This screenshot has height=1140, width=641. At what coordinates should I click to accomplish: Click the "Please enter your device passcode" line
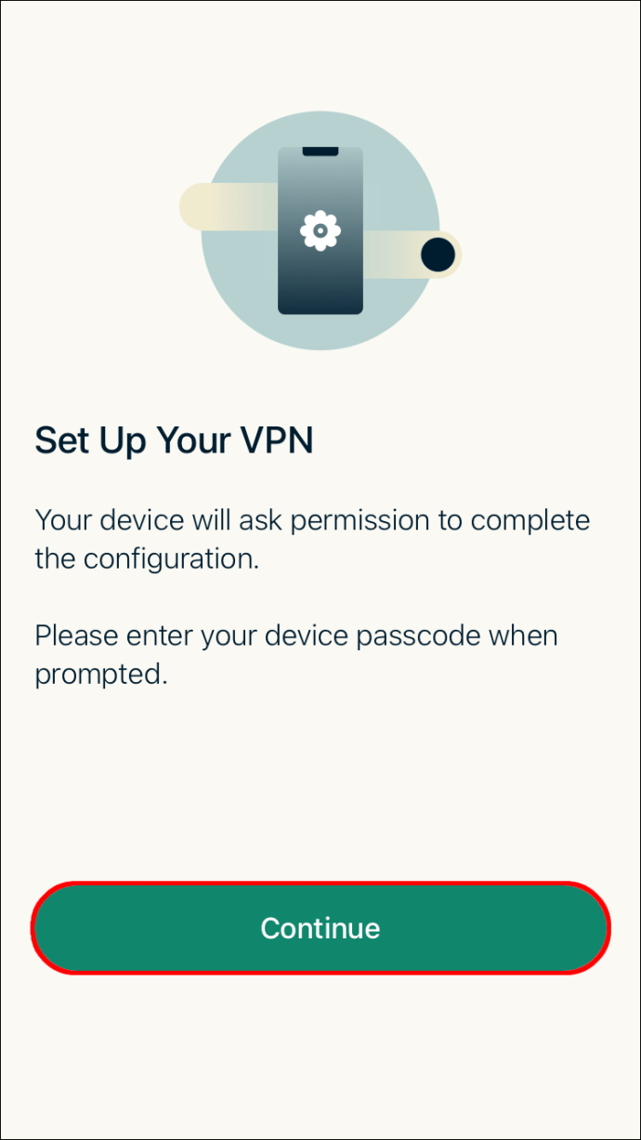point(296,636)
